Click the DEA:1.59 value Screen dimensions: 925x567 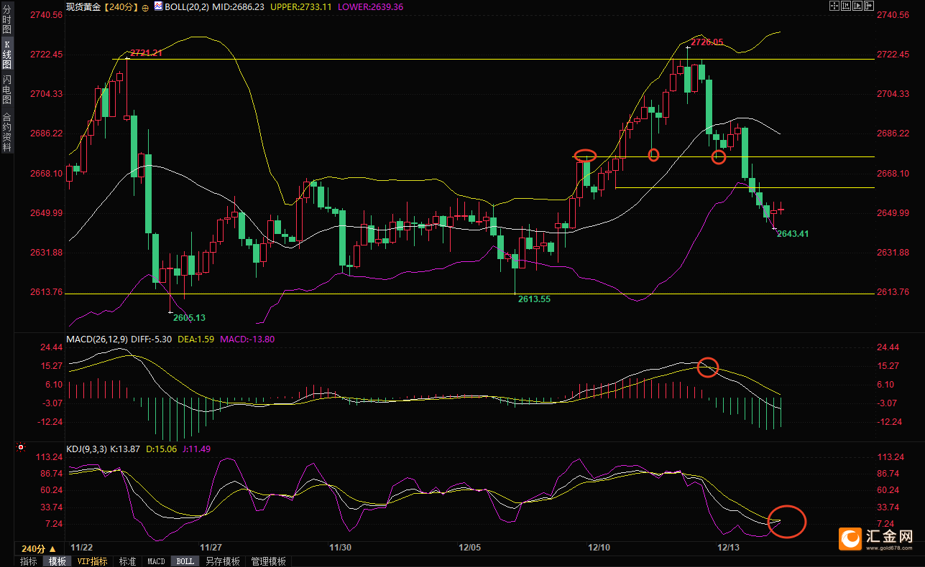point(195,339)
